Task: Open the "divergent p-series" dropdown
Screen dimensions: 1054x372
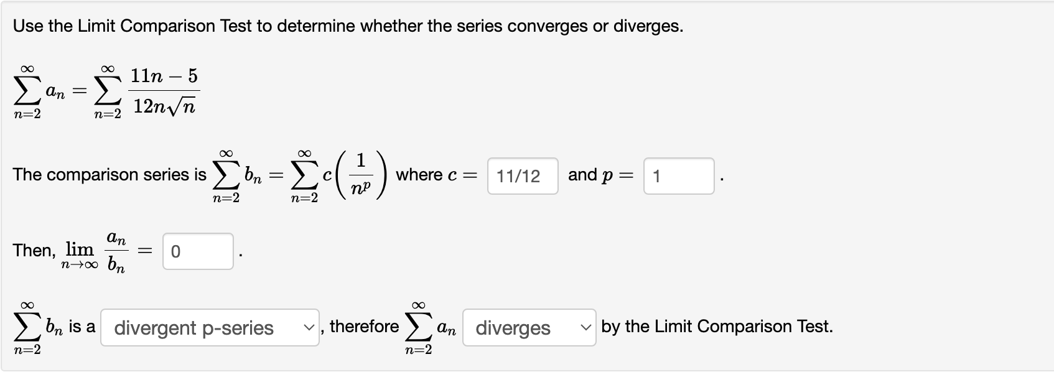Action: (210, 328)
